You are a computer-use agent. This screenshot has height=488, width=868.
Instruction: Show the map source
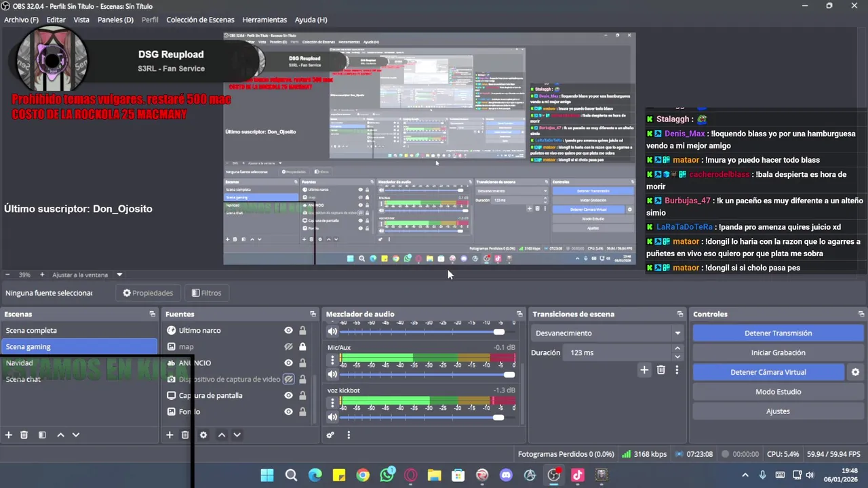(288, 346)
